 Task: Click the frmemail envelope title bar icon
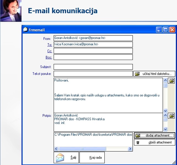click(25, 30)
